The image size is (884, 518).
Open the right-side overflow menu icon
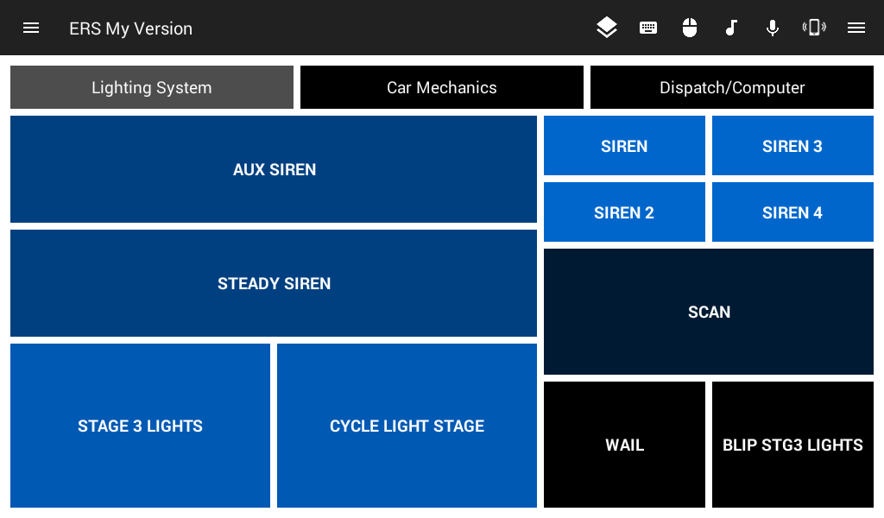point(856,28)
